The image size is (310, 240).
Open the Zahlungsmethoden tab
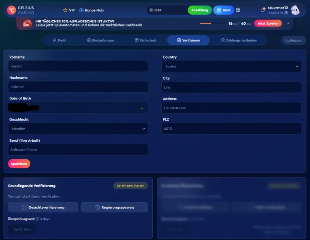tap(239, 41)
